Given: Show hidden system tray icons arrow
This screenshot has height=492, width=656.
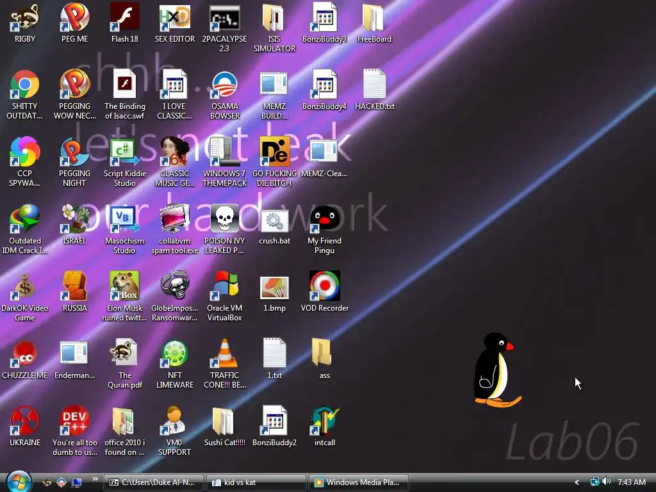Looking at the screenshot, I should (x=577, y=482).
